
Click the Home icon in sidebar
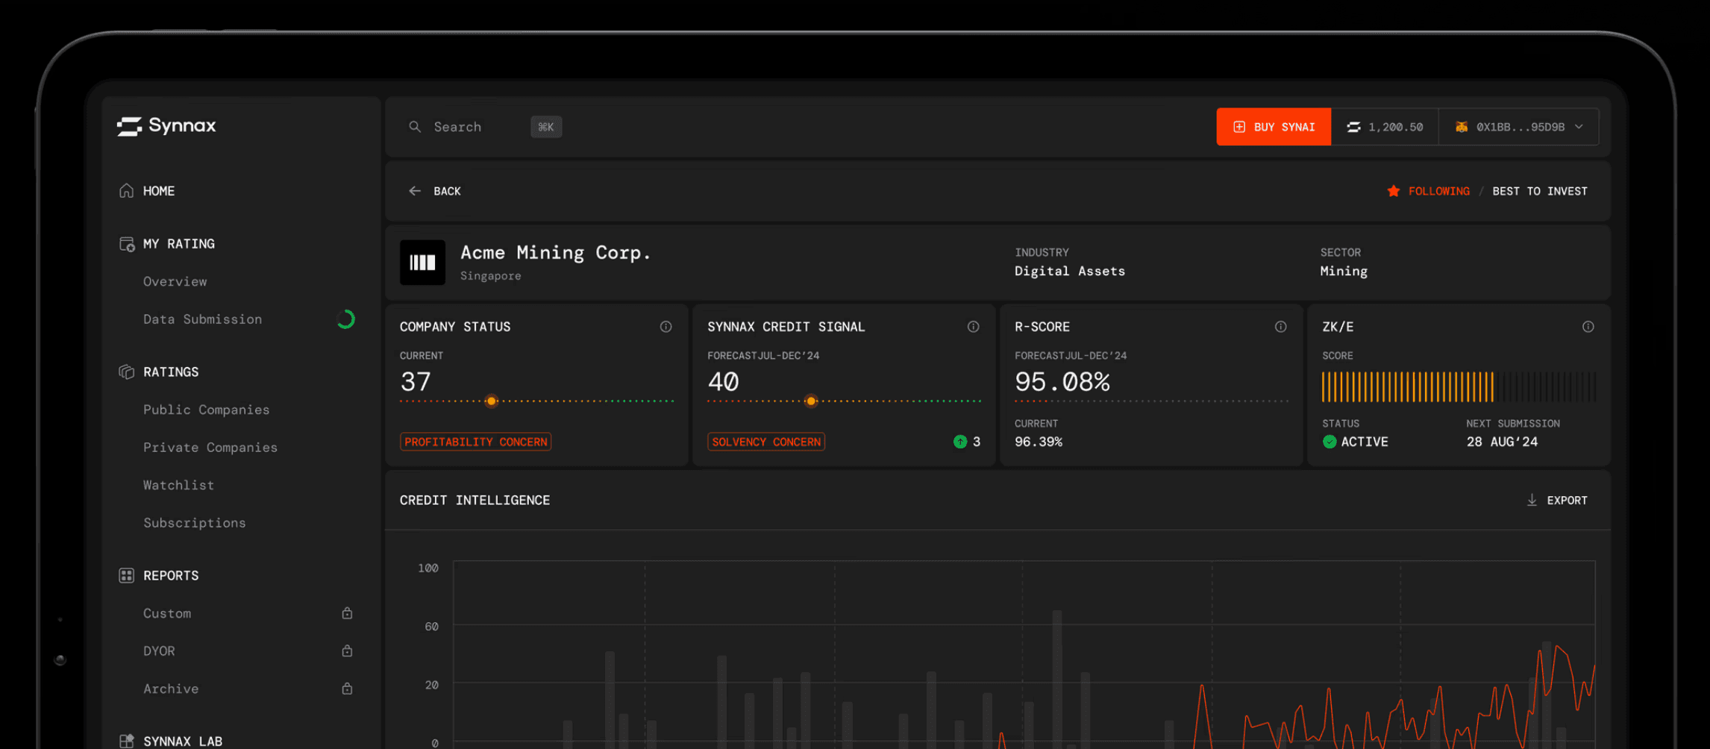(x=126, y=191)
